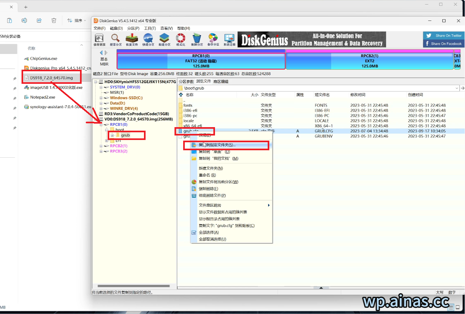Viewport: 465px width, 314px height.
Task: Click the delete trash icon in the Explorer toolbar
Action: [54, 21]
